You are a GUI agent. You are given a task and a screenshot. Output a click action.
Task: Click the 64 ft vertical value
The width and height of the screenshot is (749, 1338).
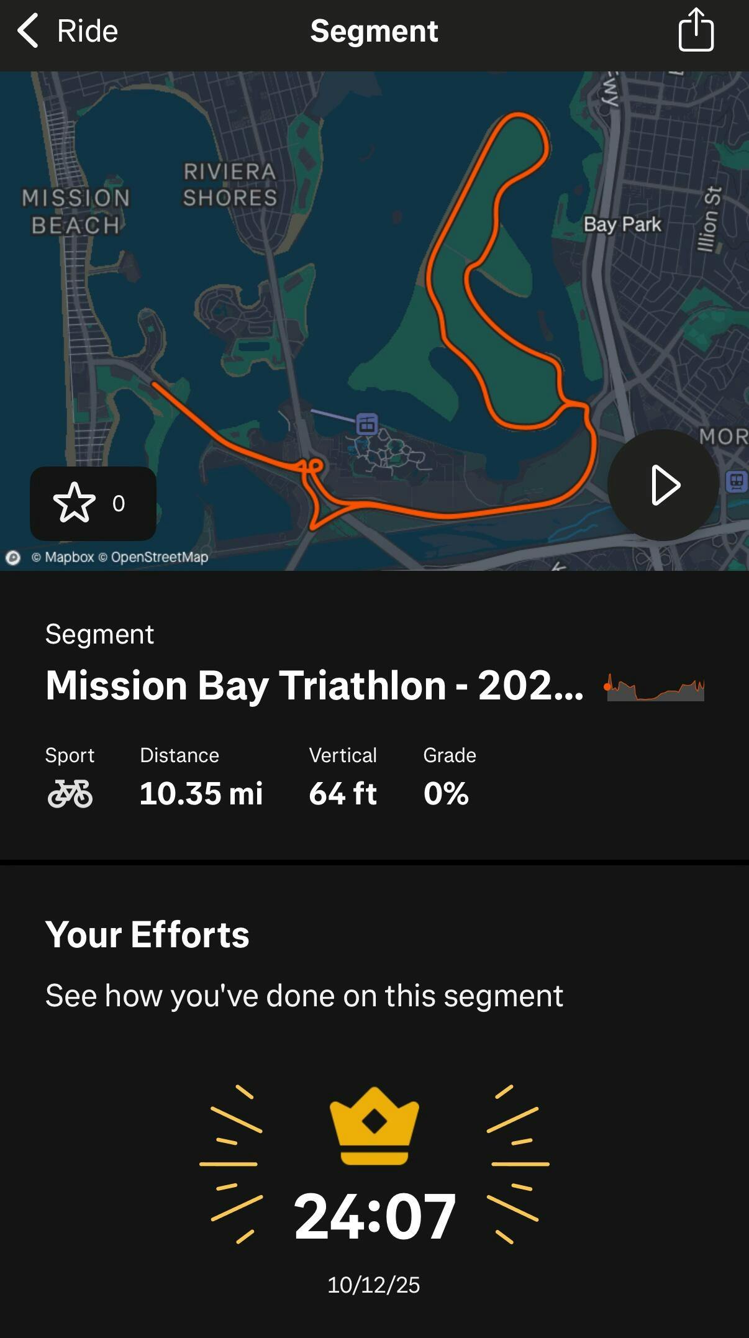[x=343, y=793]
